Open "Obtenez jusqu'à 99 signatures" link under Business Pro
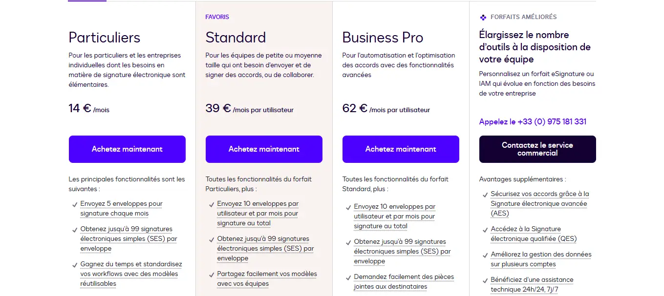The image size is (664, 296). pyautogui.click(x=400, y=241)
